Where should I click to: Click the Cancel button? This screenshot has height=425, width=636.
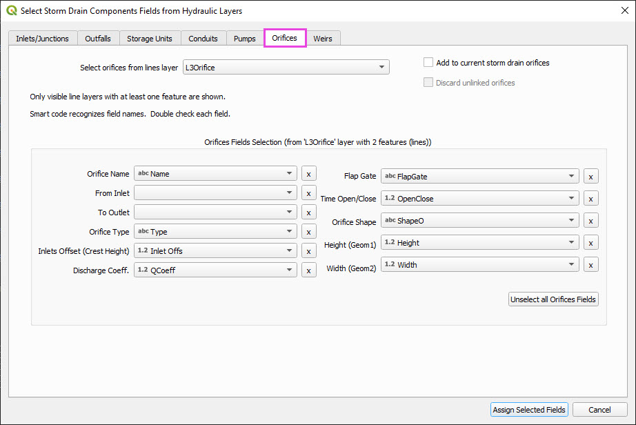[x=599, y=410]
